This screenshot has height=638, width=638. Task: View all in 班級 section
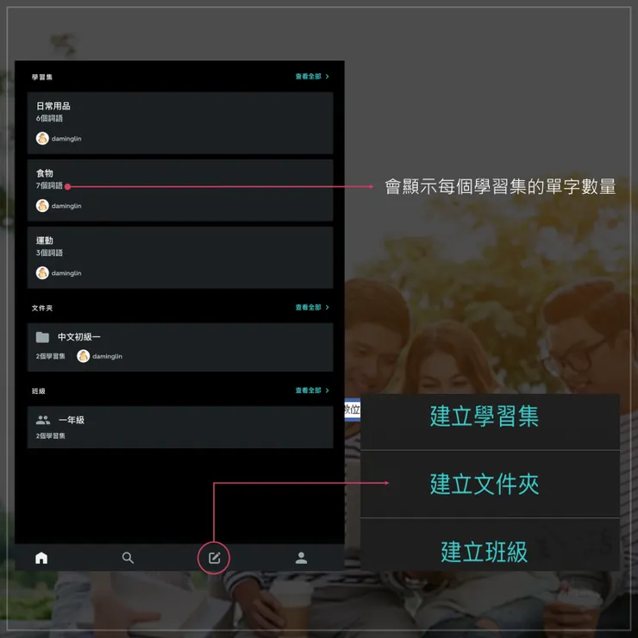(312, 391)
